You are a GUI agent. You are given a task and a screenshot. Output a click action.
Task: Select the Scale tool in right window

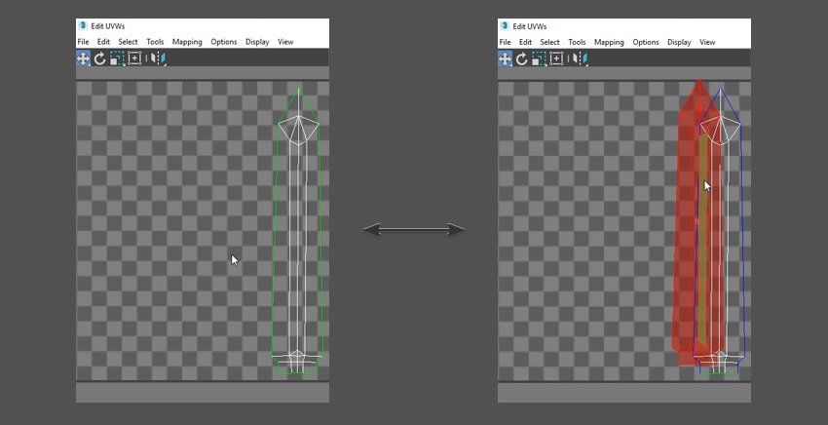click(x=538, y=58)
